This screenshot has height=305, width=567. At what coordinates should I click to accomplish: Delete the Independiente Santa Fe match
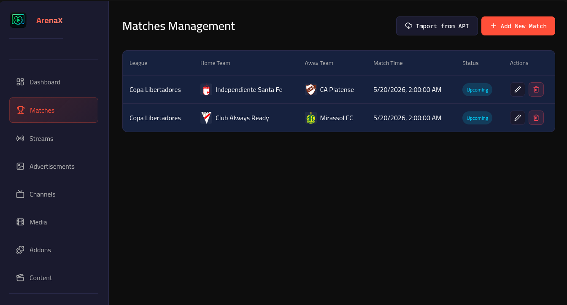536,89
